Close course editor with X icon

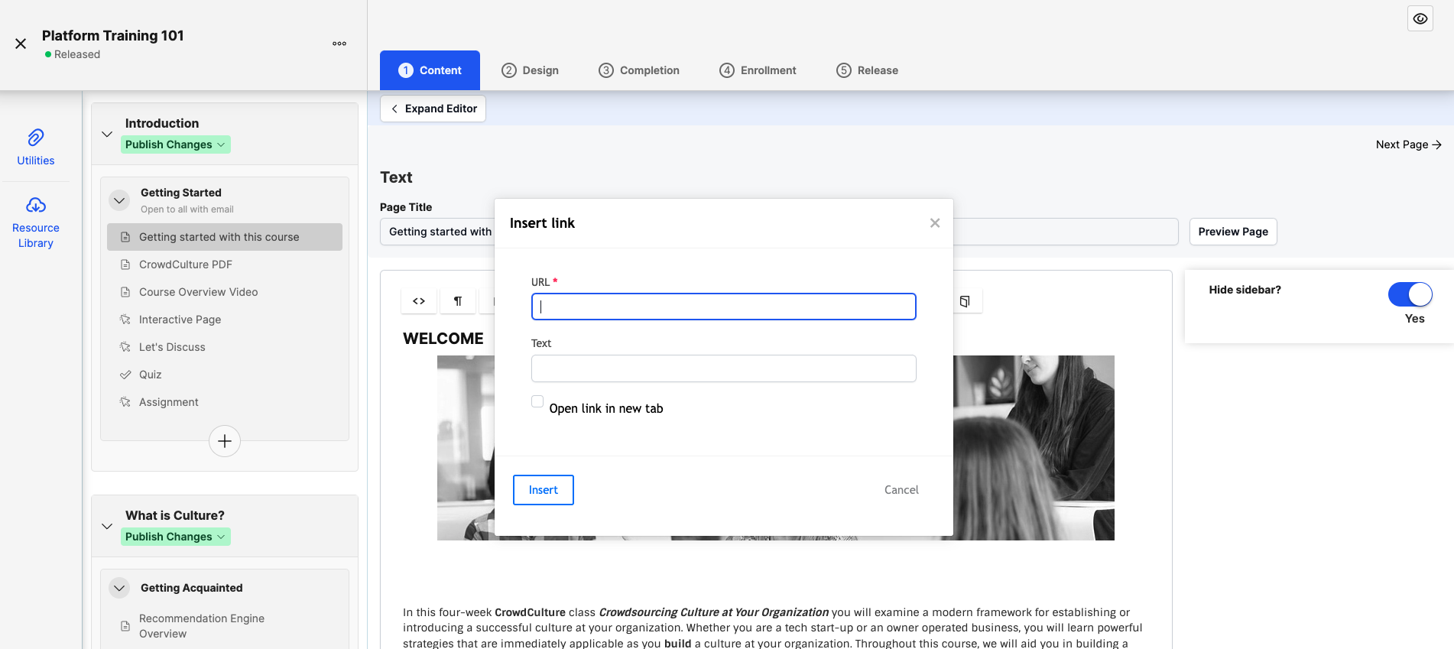click(x=21, y=44)
